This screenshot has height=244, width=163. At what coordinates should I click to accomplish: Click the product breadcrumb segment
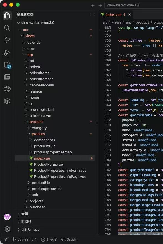click(142, 22)
